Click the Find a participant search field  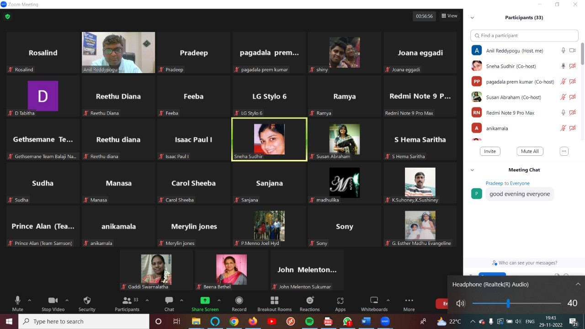[x=524, y=36]
